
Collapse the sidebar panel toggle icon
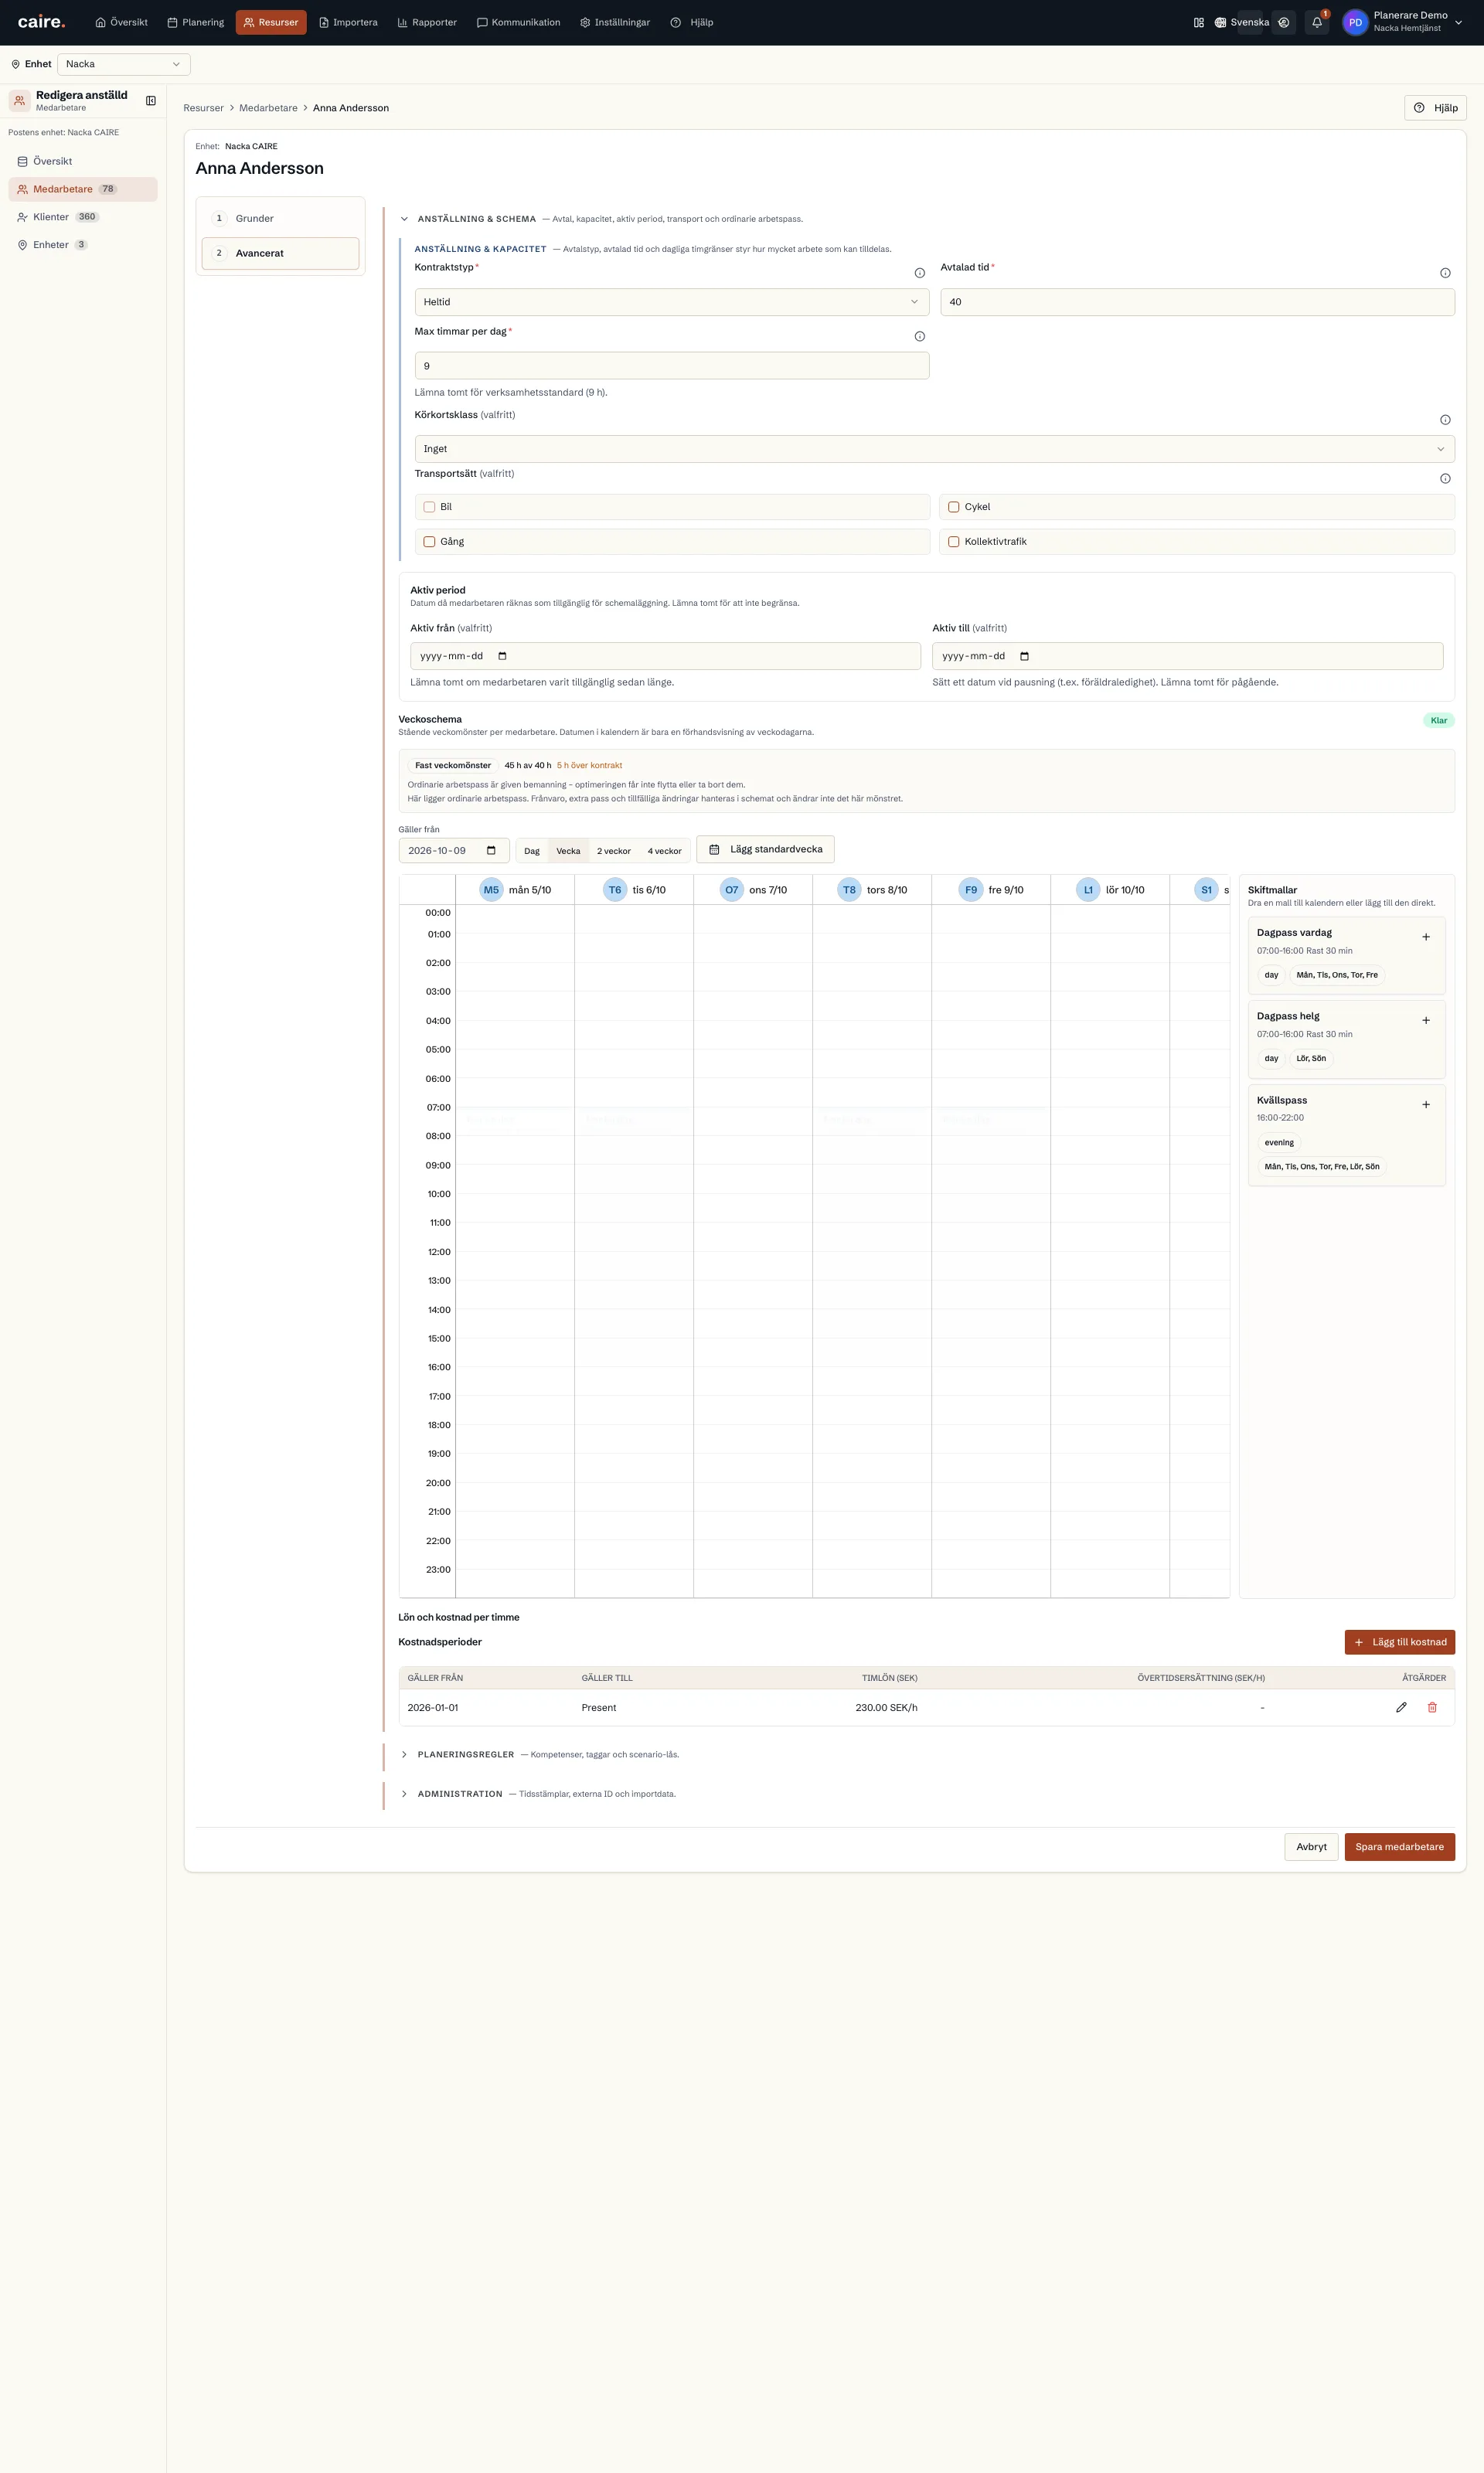[x=151, y=101]
